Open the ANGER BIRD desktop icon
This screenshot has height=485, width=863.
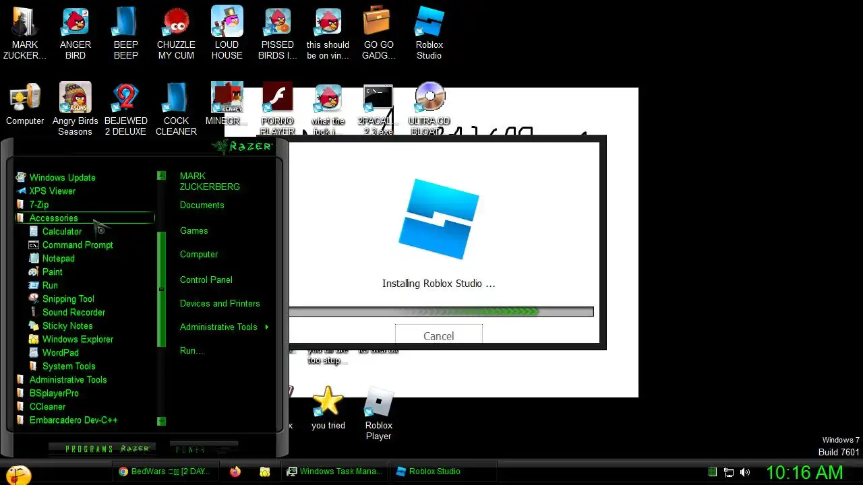pyautogui.click(x=76, y=34)
